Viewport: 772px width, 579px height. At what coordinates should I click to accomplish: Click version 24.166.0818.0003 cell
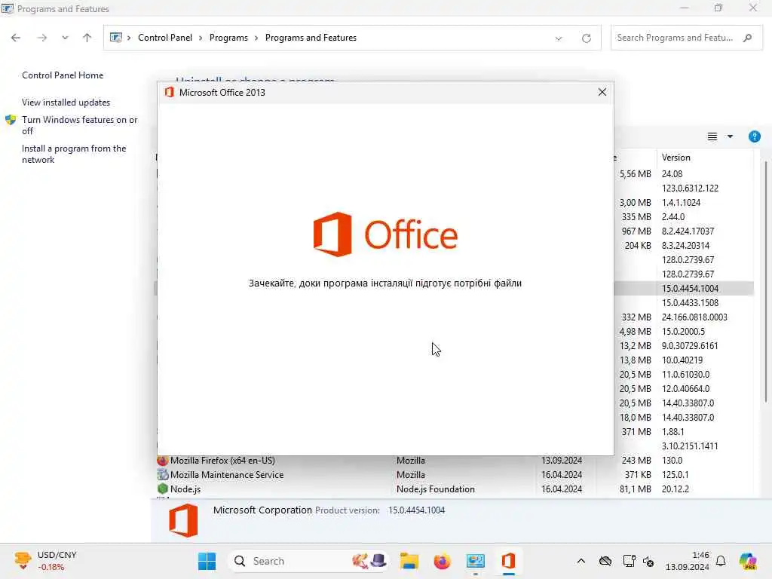coord(694,317)
